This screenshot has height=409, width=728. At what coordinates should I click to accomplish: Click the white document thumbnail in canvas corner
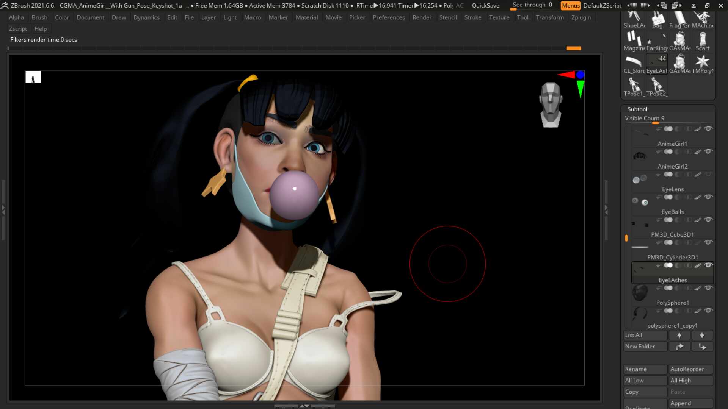pos(33,77)
